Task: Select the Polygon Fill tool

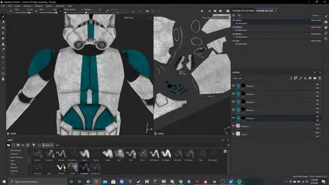Action: (3, 33)
